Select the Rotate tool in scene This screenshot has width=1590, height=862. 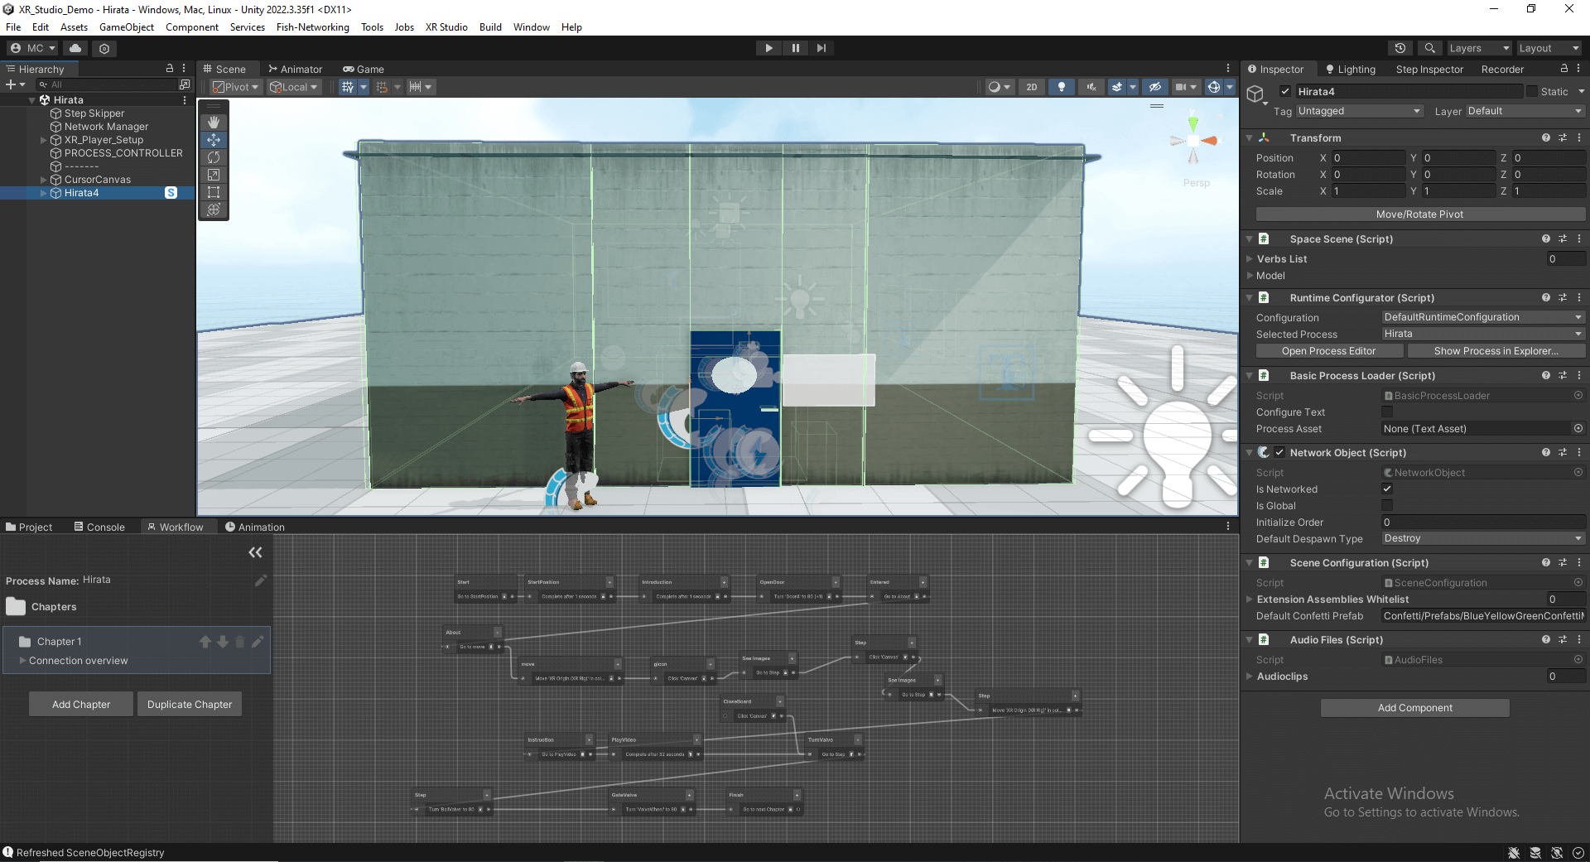(x=214, y=157)
